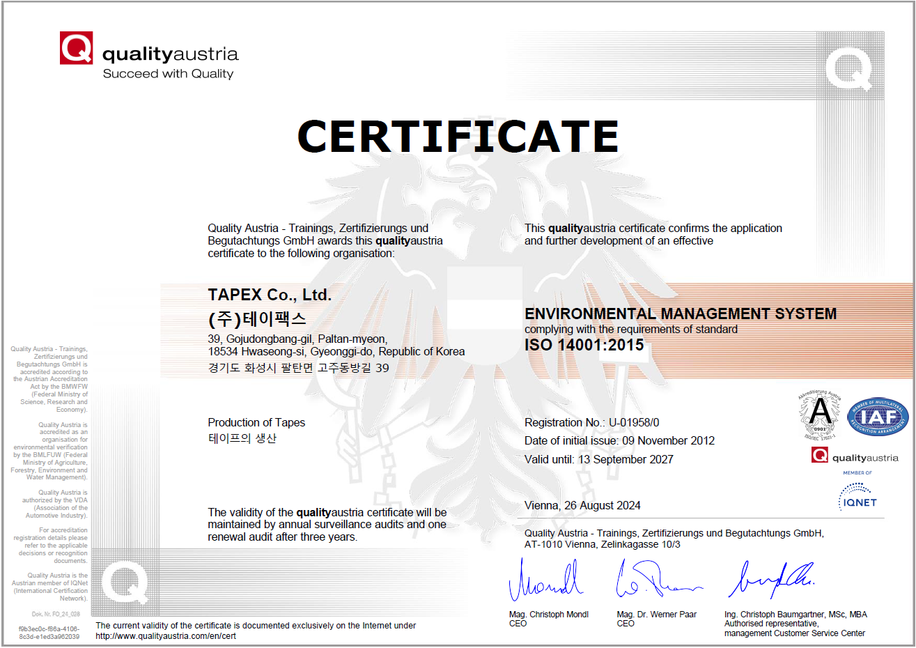The width and height of the screenshot is (916, 648).
Task: Click 'complying with the requirements of standard'
Action: (631, 329)
